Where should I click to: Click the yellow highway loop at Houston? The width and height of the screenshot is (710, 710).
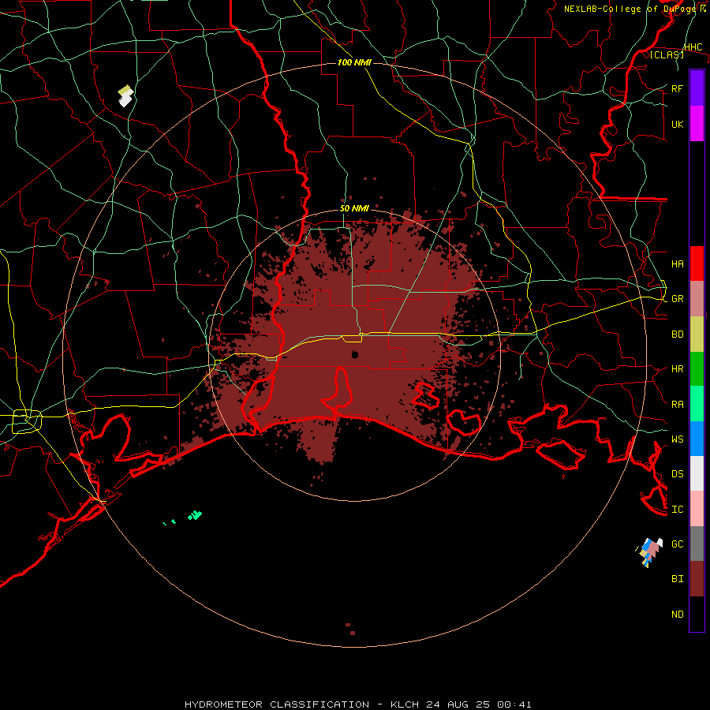pyautogui.click(x=27, y=421)
